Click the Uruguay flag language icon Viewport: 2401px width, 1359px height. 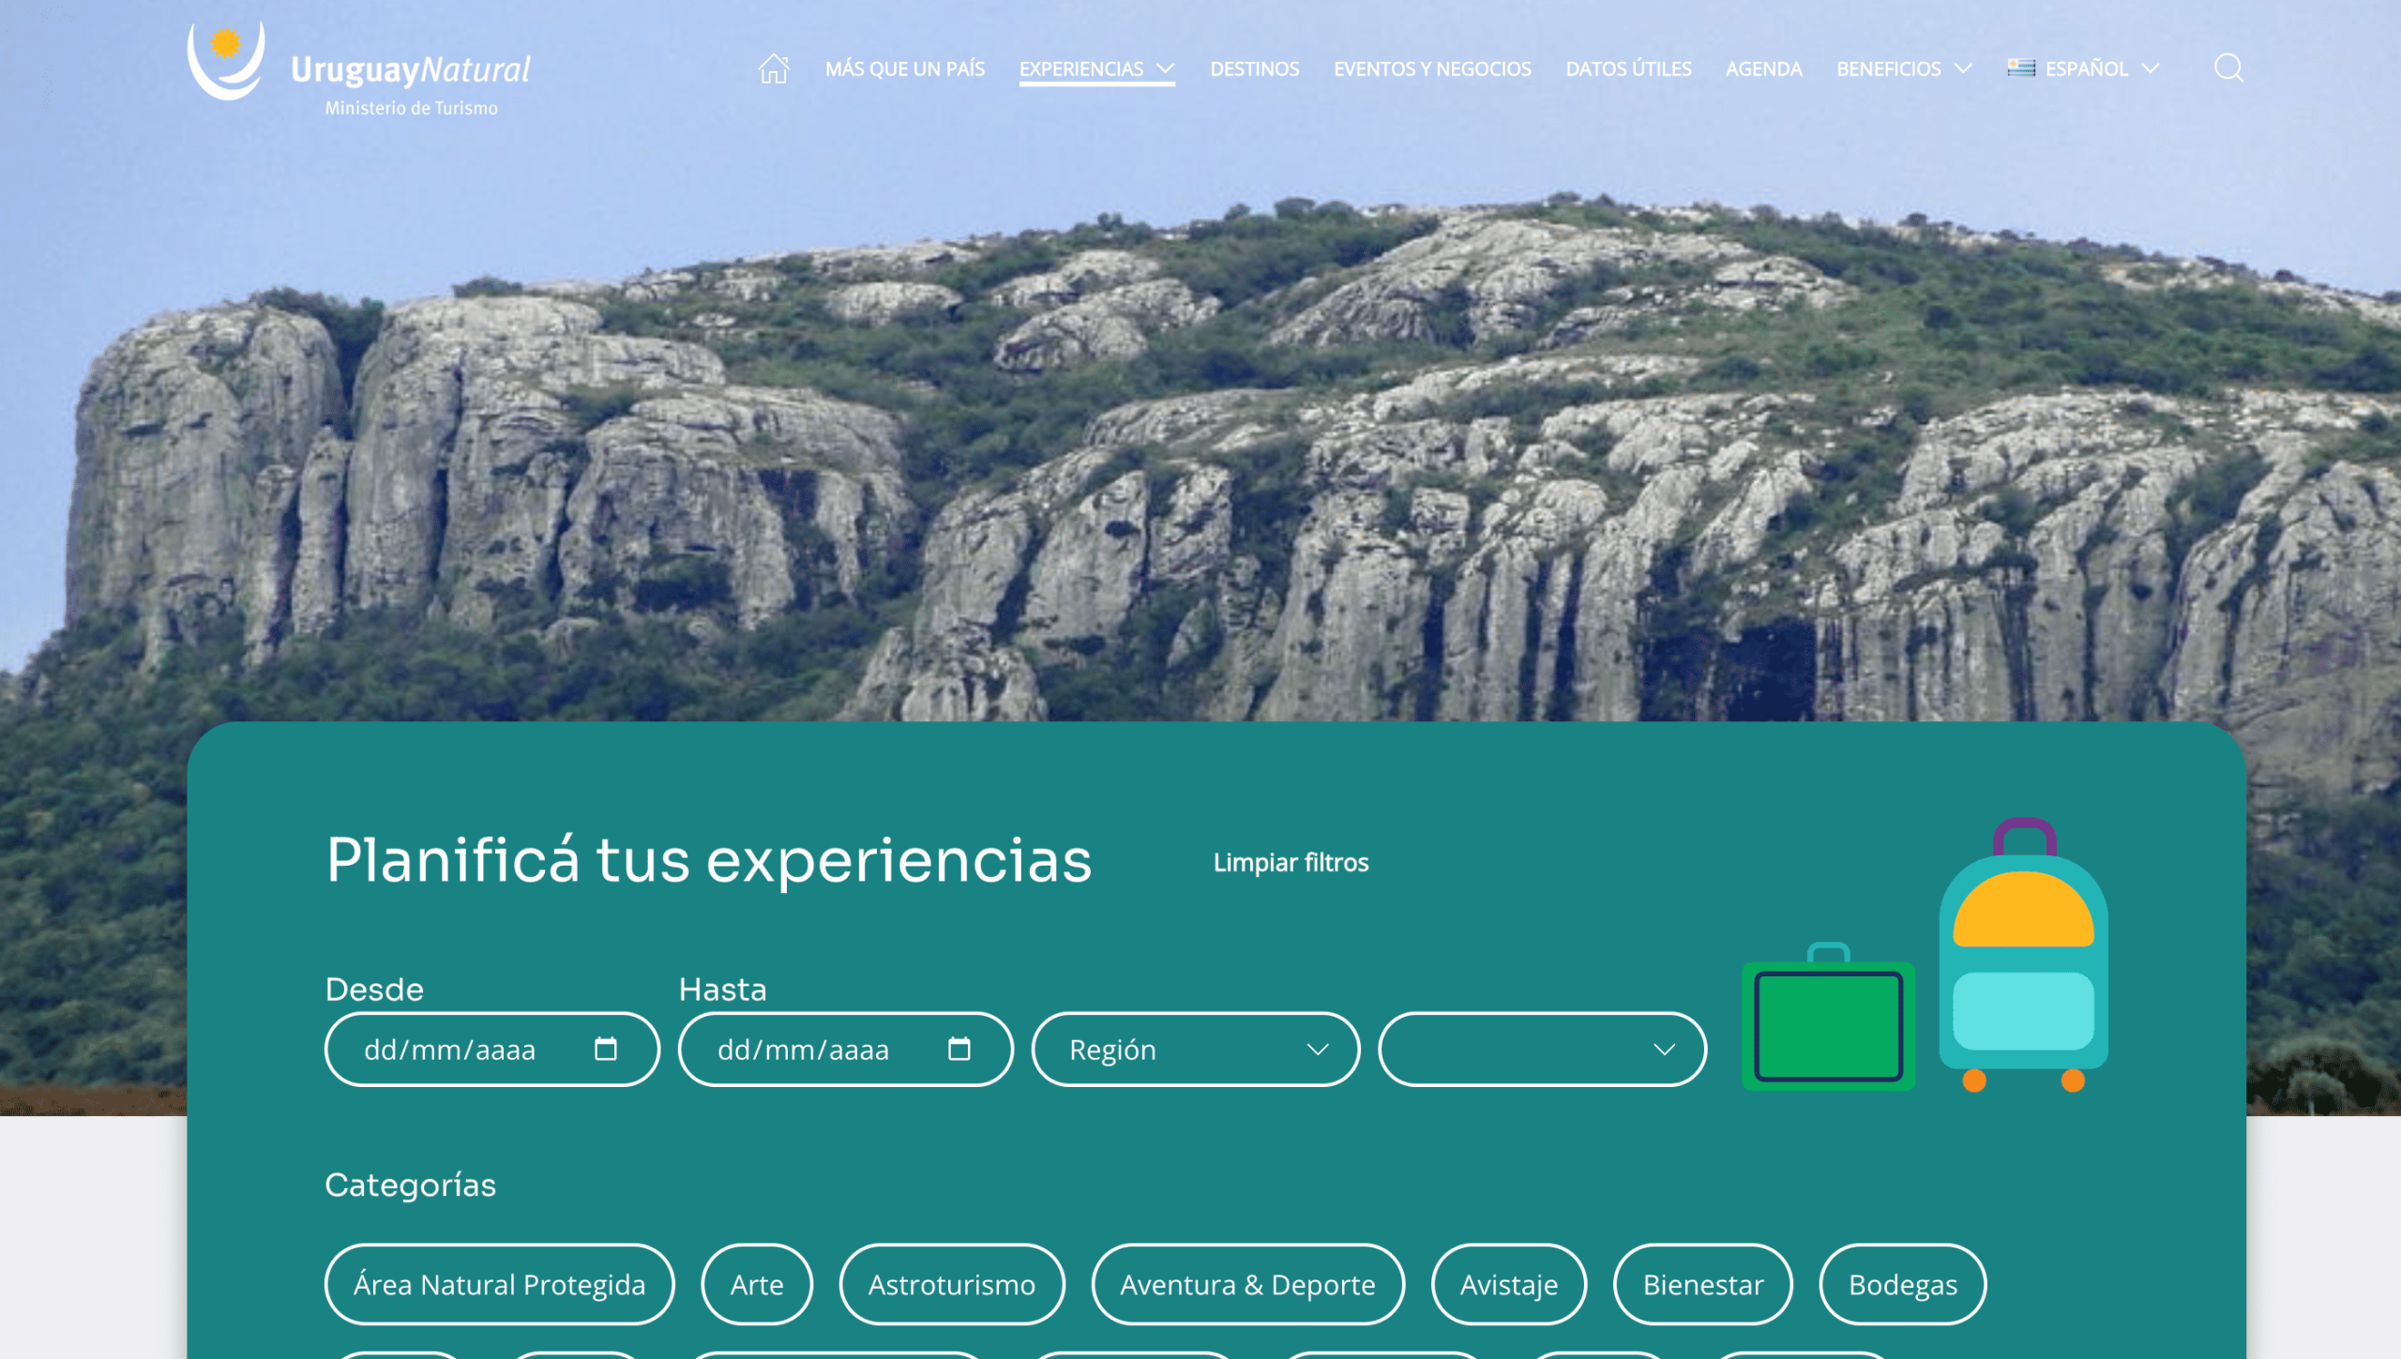pos(2021,68)
